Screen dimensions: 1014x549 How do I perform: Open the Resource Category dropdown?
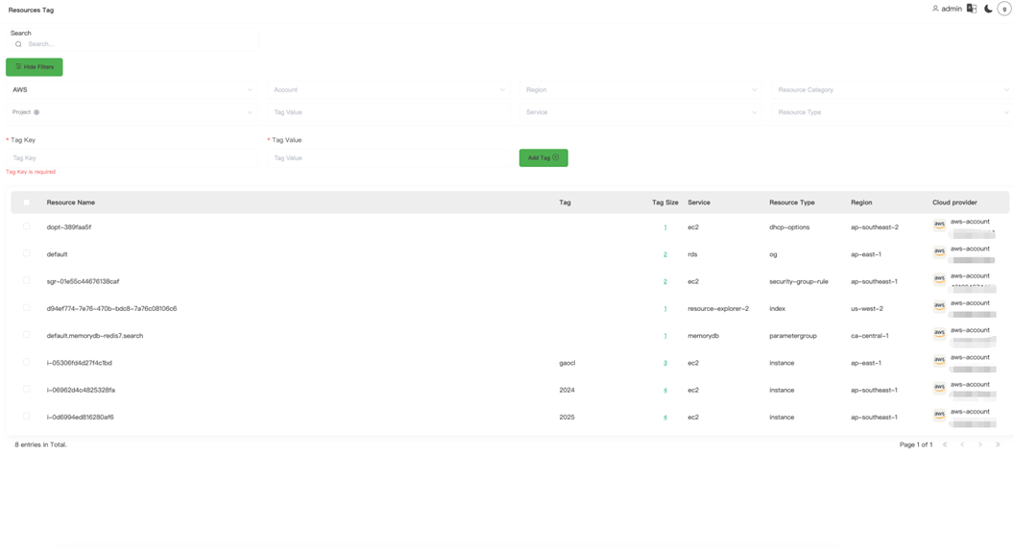coord(892,90)
